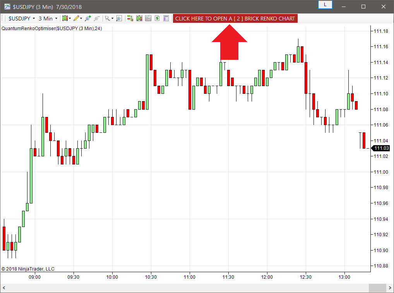The height and width of the screenshot is (293, 394).
Task: Close the $USDJPY chart window
Action: tap(384, 7)
